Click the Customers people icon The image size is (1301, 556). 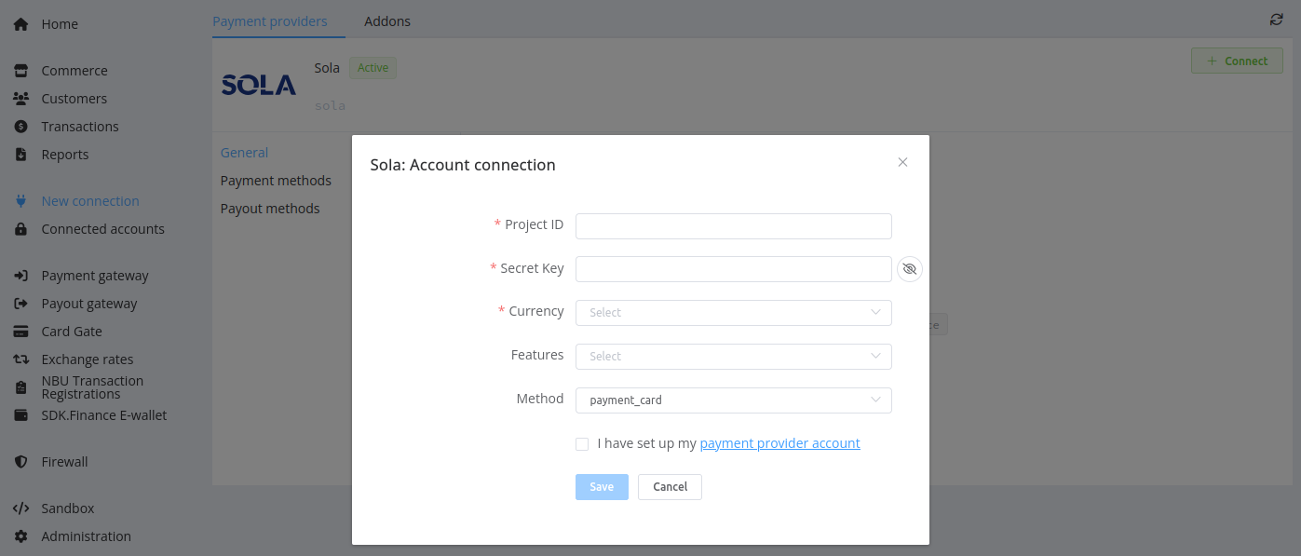coord(20,99)
